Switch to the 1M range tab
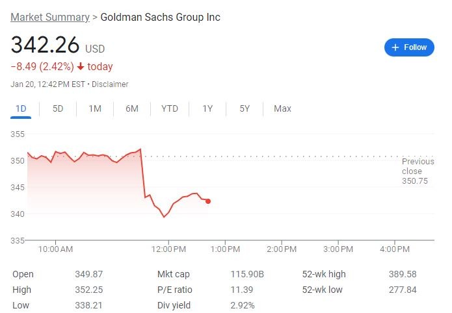 click(x=95, y=108)
